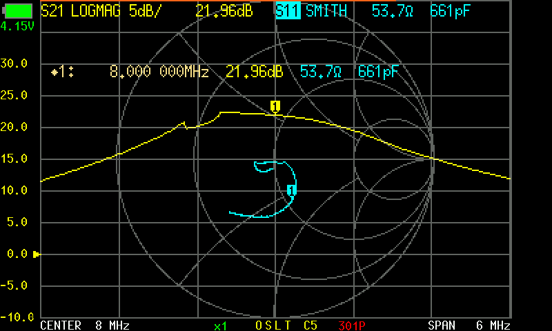Tap the 661pF reading in top bar

click(x=450, y=11)
